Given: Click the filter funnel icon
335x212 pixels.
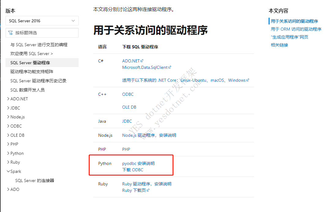Looking at the screenshot, I should tap(10, 33).
